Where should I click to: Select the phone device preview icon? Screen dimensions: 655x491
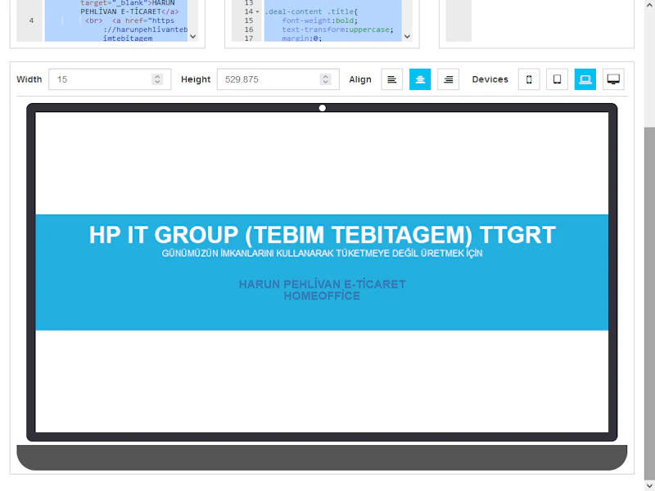pos(528,79)
